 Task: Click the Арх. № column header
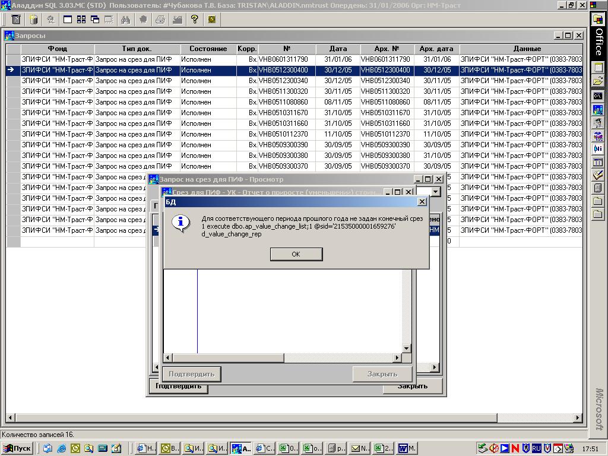click(x=387, y=49)
